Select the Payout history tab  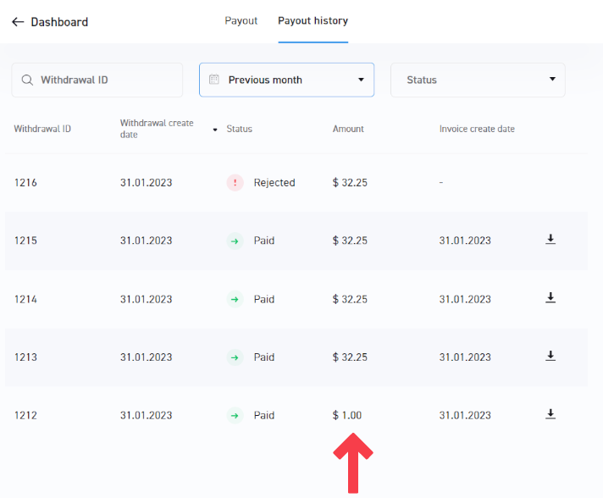tap(313, 20)
